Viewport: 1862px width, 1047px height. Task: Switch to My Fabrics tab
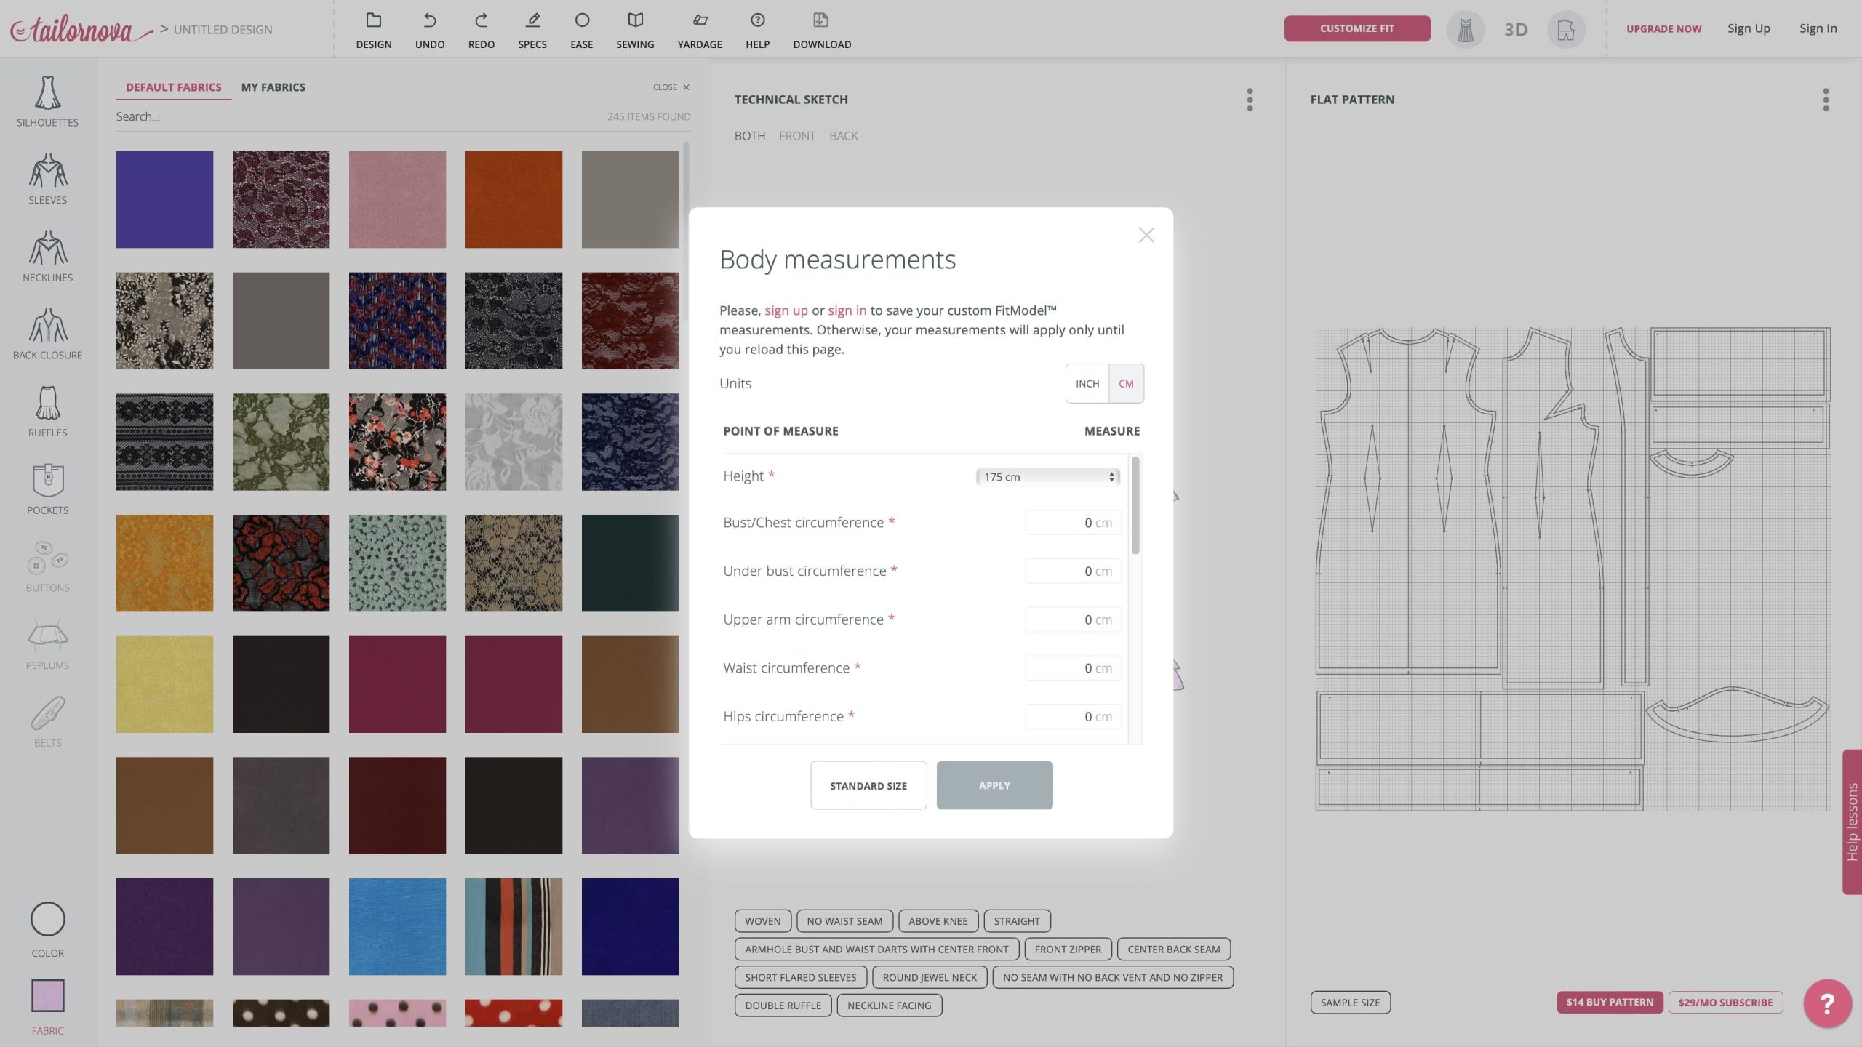click(x=273, y=87)
